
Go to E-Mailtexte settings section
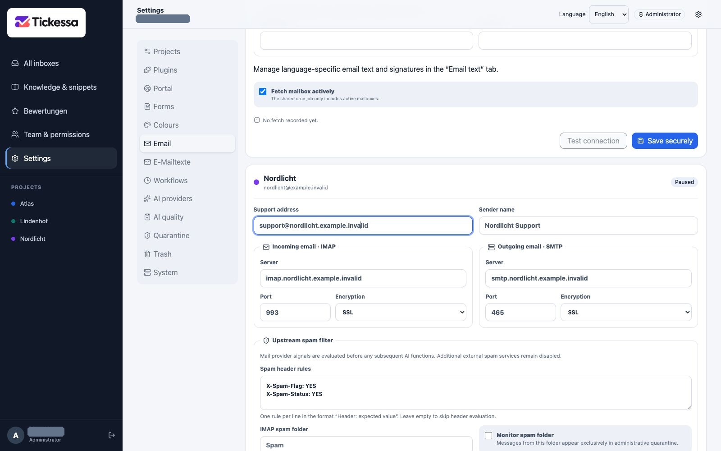point(187,162)
